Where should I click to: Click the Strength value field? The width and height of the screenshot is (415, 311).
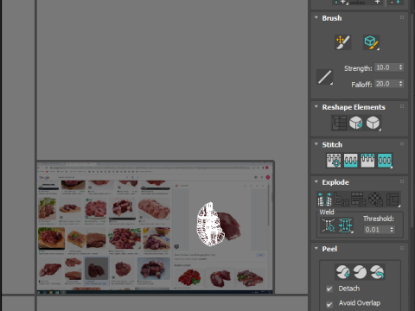click(x=386, y=67)
